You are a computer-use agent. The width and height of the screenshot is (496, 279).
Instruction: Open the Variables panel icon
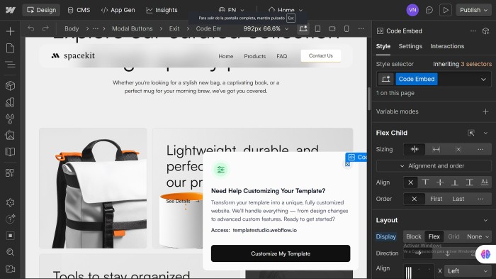coord(10,102)
